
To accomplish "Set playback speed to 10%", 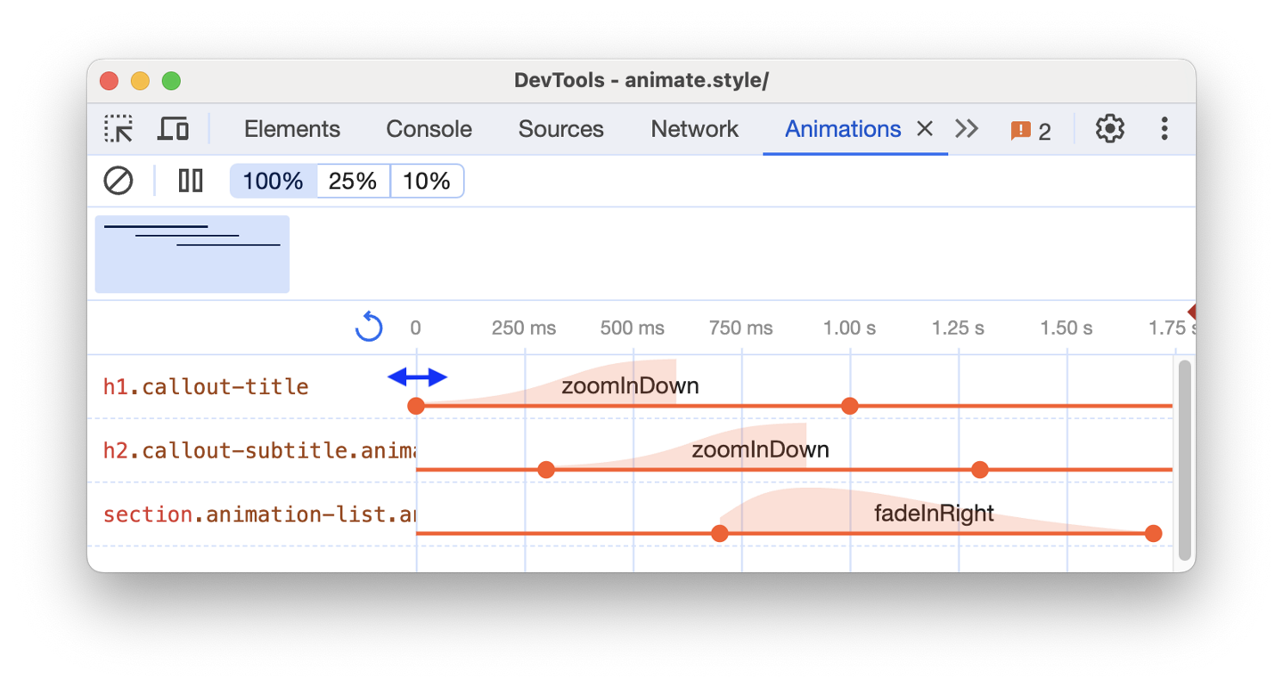I will click(427, 181).
